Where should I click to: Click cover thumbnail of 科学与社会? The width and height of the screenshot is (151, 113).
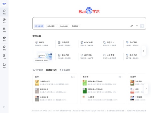pyautogui.click(x=37, y=91)
